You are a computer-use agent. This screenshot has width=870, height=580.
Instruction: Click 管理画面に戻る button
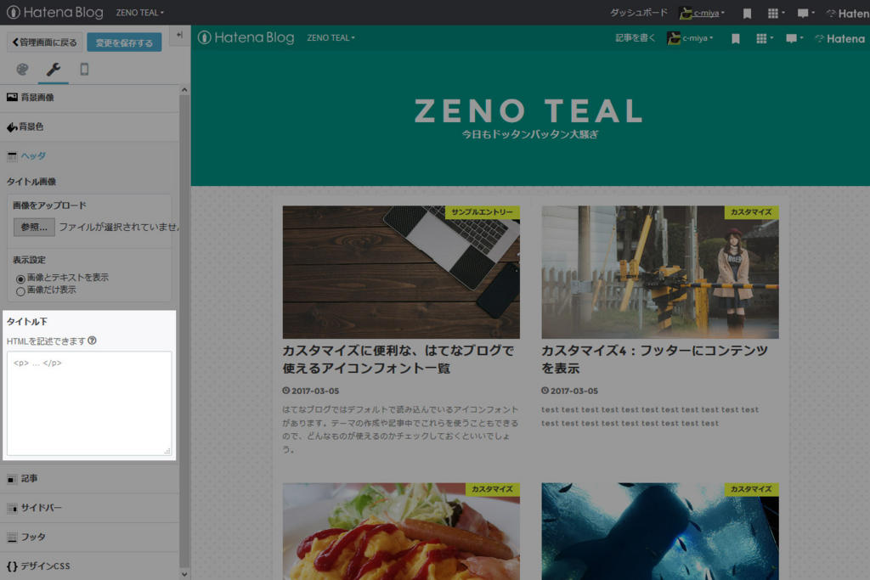click(44, 42)
